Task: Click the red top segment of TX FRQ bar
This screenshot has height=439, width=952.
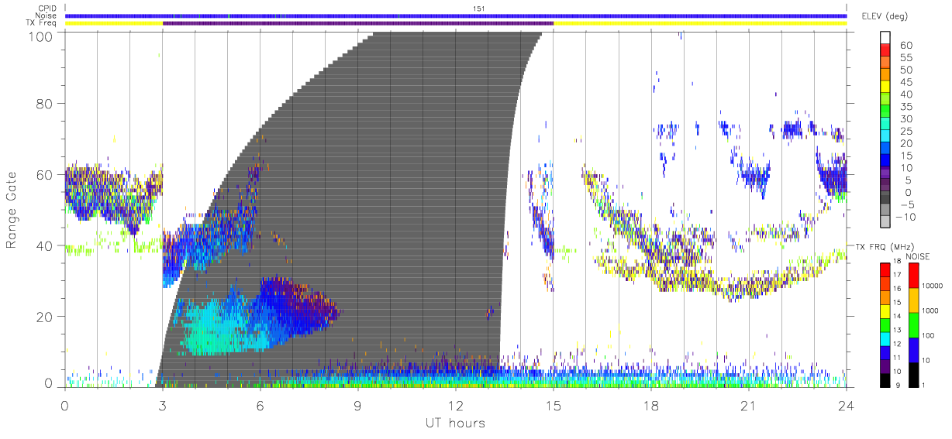Action: click(x=886, y=270)
